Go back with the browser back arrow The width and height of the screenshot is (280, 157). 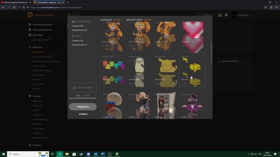coord(3,7)
